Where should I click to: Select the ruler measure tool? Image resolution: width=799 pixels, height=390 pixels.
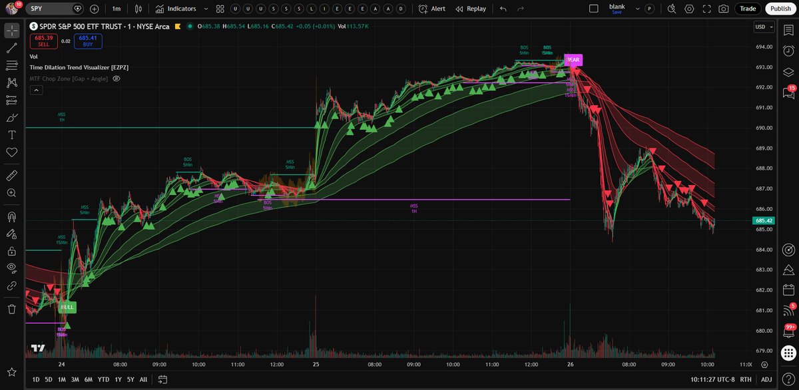[x=11, y=175]
